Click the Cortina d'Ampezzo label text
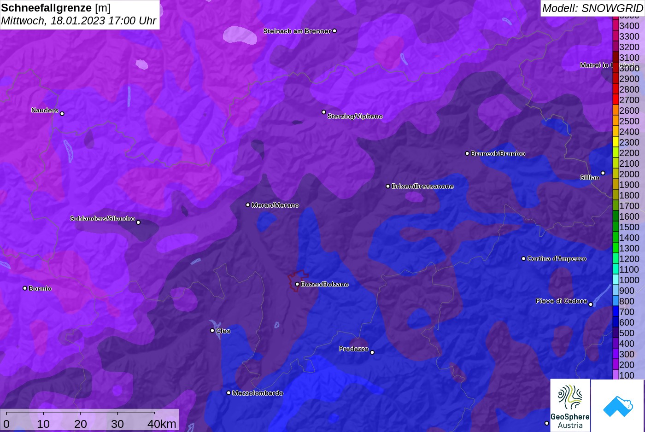The image size is (645, 432). point(557,258)
